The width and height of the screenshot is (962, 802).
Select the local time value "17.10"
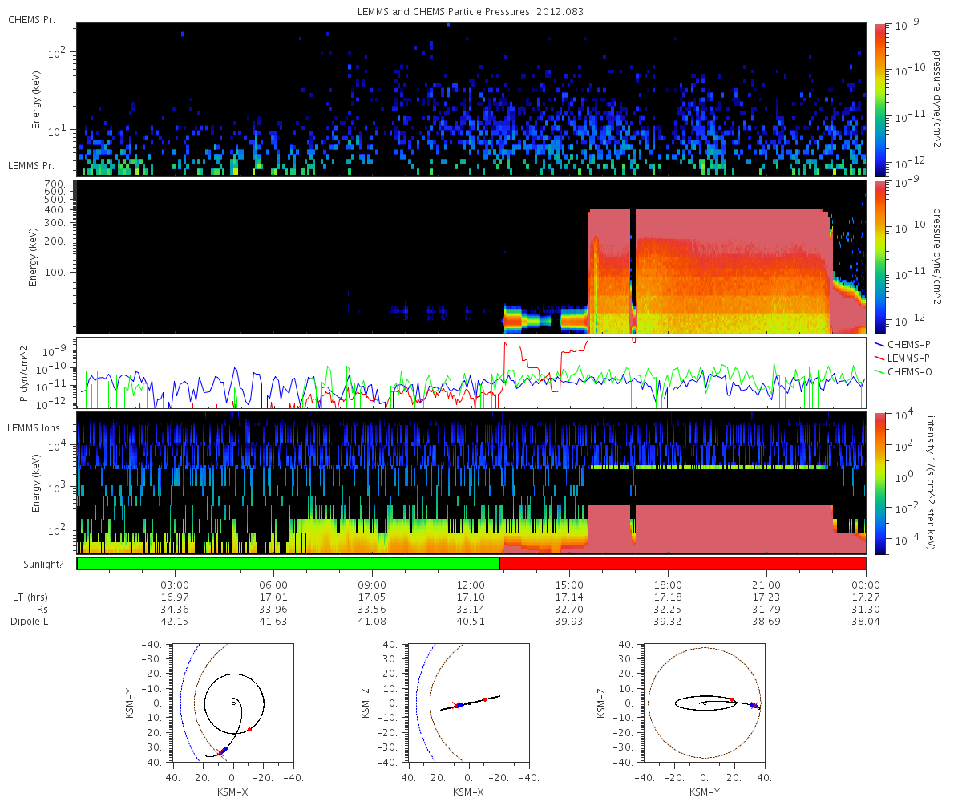pyautogui.click(x=471, y=597)
